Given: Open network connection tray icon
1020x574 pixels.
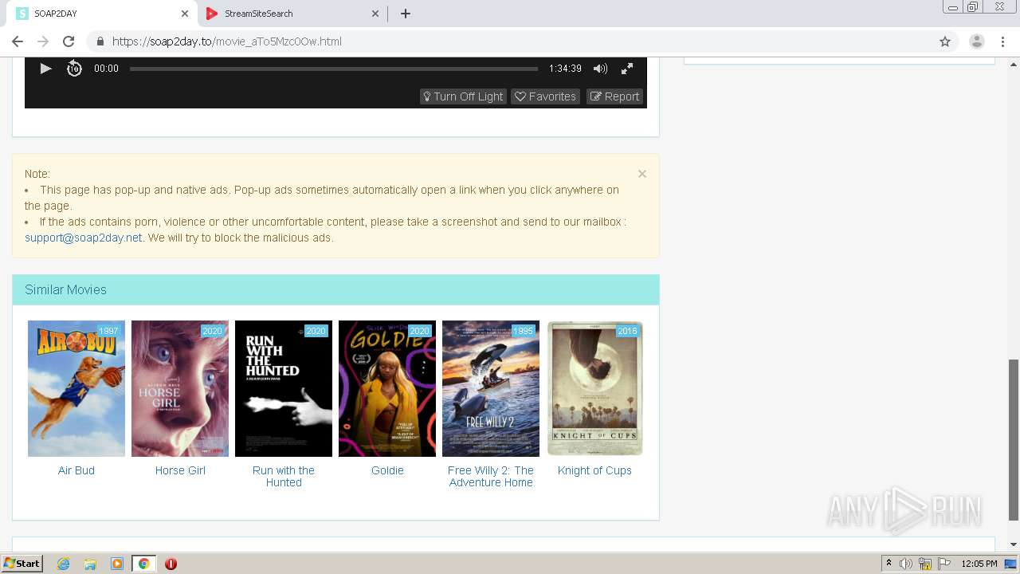Looking at the screenshot, I should [925, 564].
